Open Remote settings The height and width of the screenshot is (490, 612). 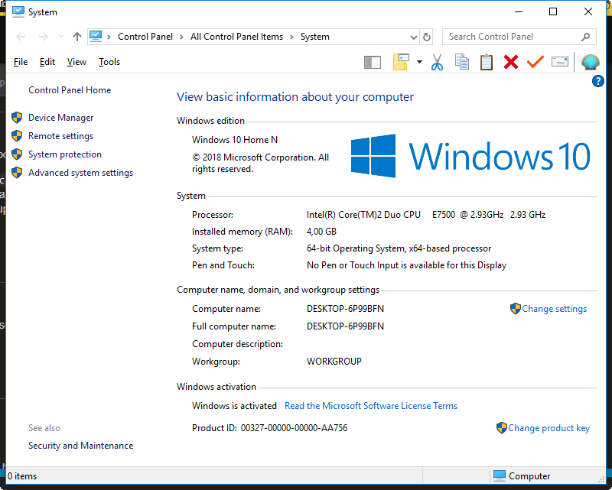pyautogui.click(x=61, y=136)
